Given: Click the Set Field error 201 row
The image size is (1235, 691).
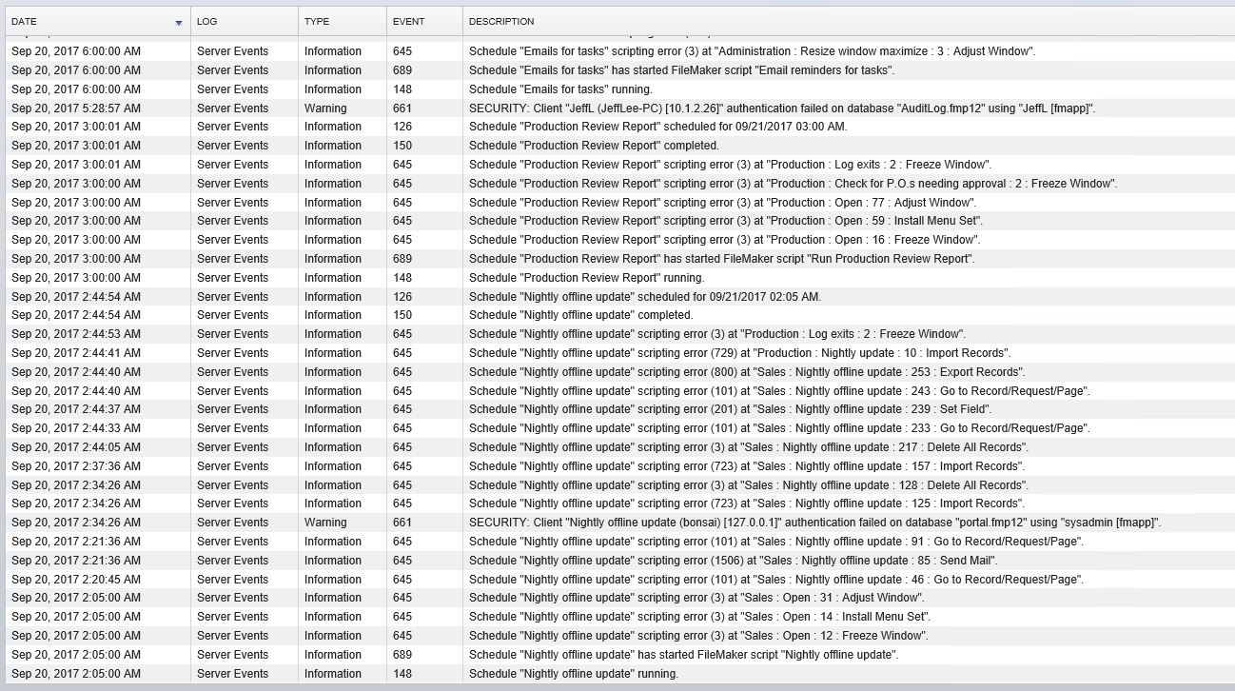Looking at the screenshot, I should coord(730,409).
